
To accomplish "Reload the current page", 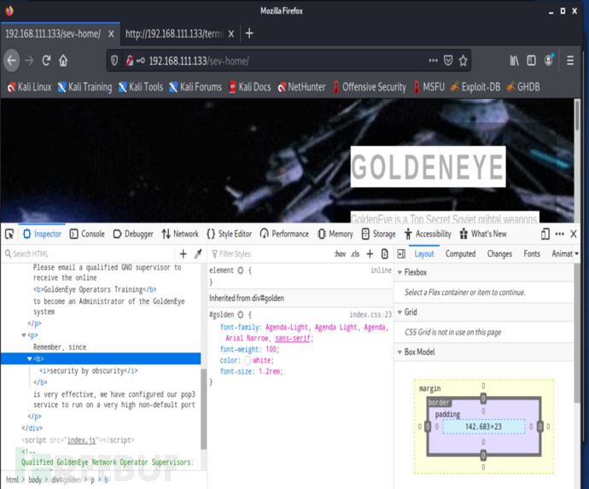I will (x=46, y=61).
